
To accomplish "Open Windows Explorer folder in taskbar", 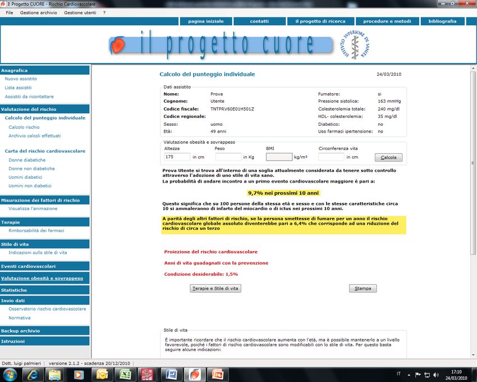I will 54,374.
